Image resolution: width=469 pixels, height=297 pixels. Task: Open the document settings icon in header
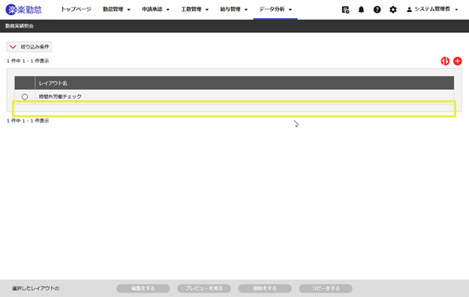[345, 10]
